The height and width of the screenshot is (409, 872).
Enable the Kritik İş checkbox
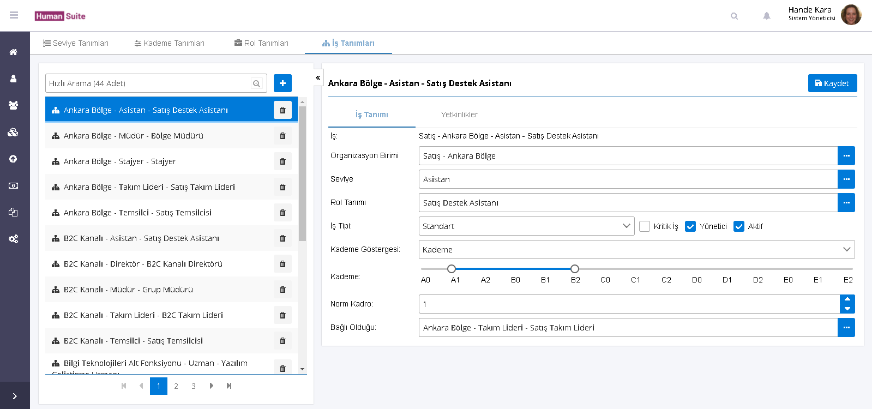[645, 226]
